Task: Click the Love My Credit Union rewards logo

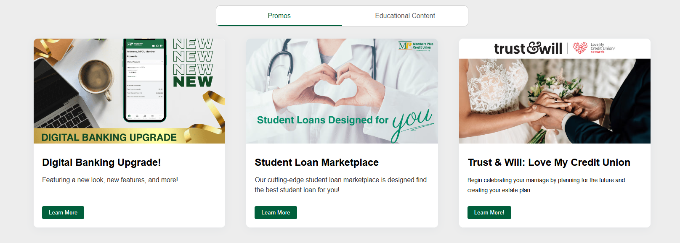Action: [594, 48]
